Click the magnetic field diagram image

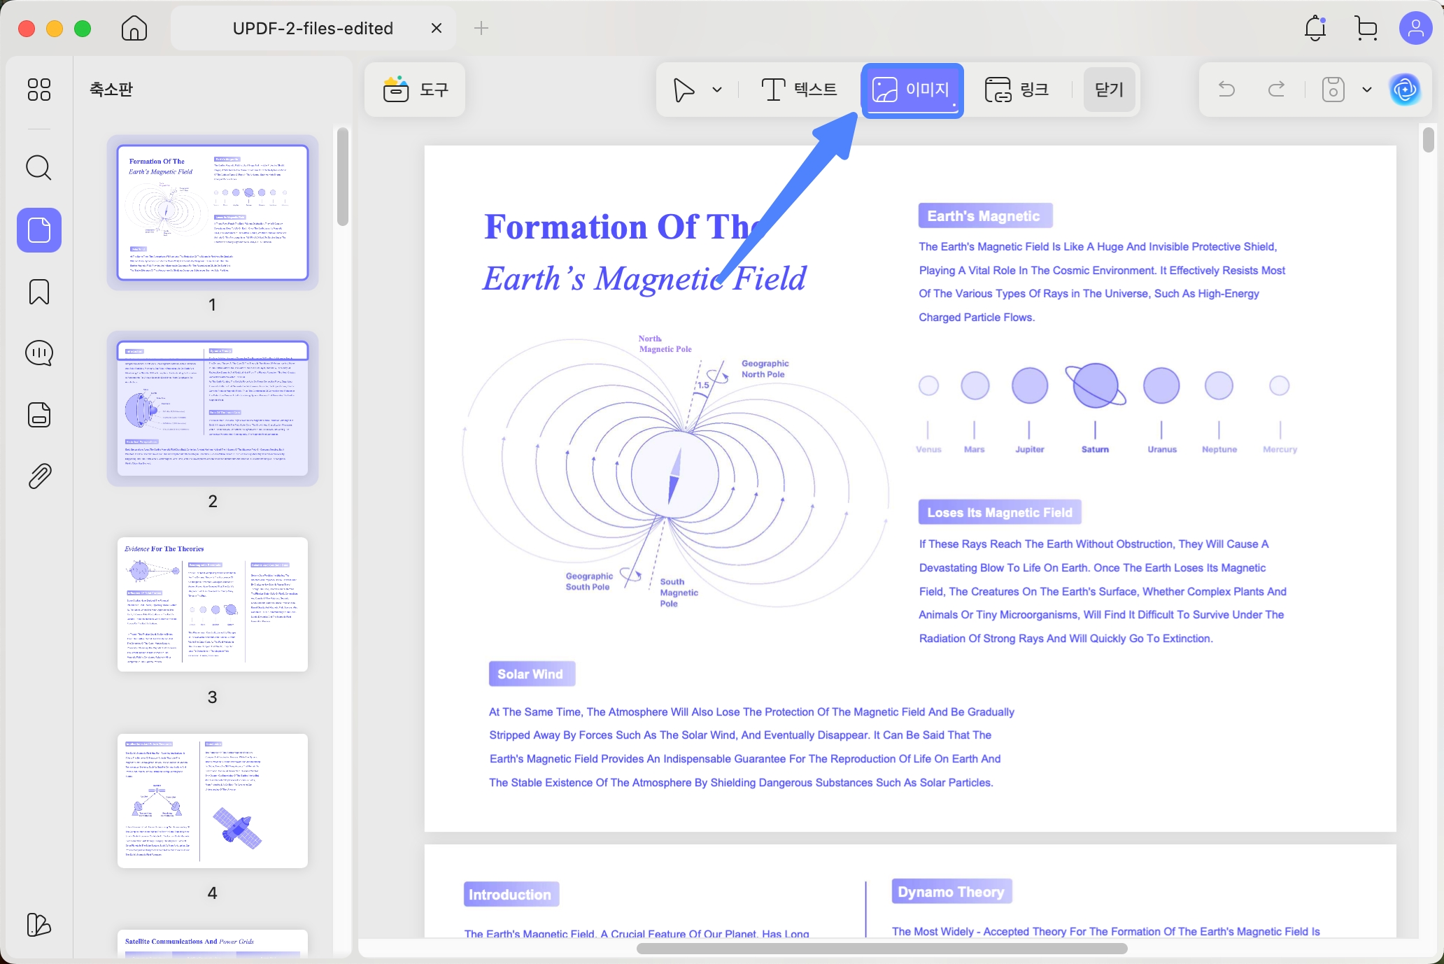click(676, 473)
